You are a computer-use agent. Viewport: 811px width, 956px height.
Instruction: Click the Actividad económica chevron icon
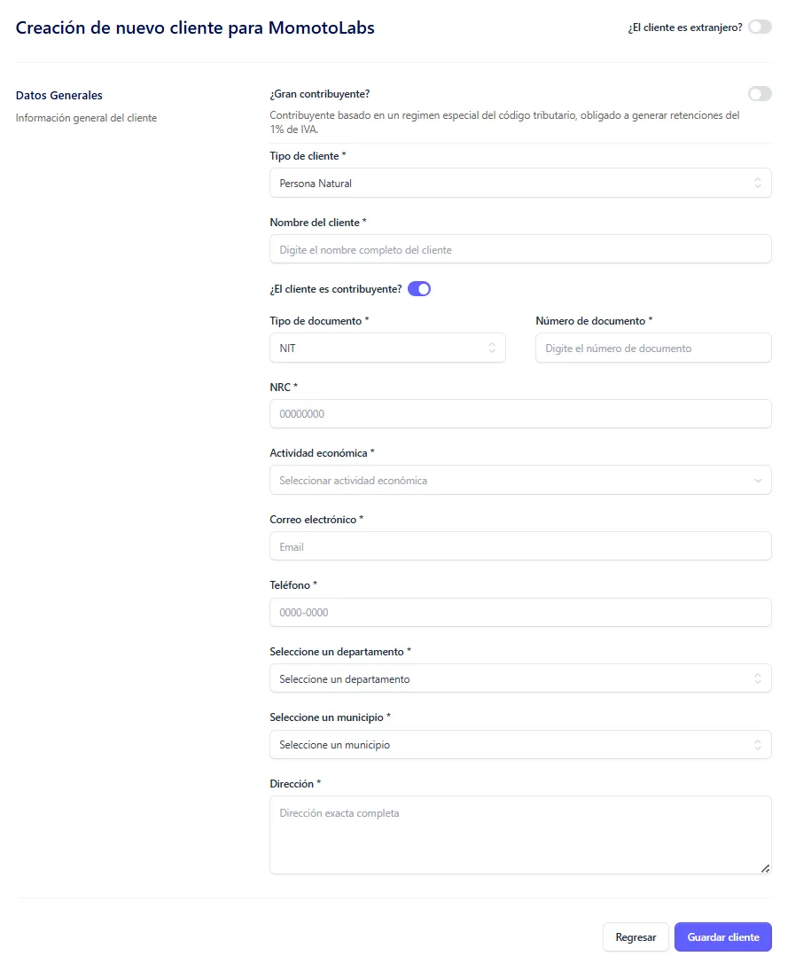(x=758, y=481)
